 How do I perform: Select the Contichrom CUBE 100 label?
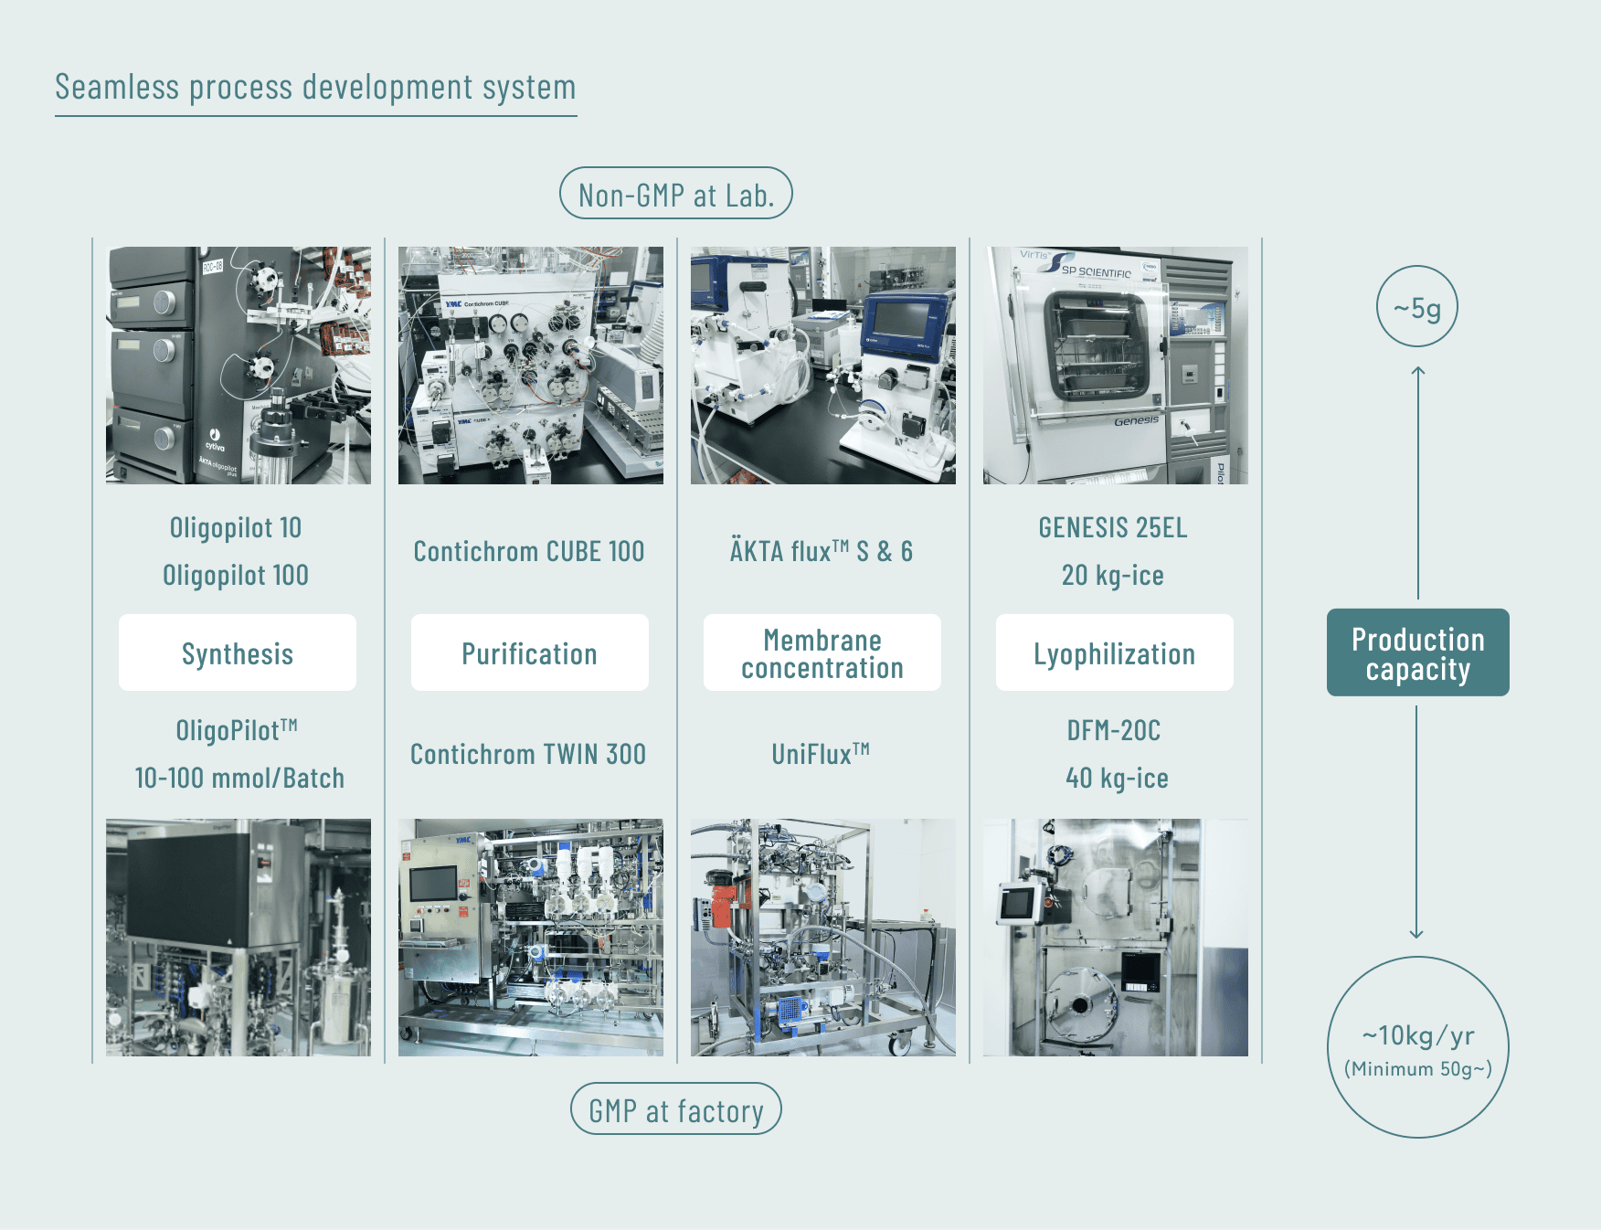point(529,551)
